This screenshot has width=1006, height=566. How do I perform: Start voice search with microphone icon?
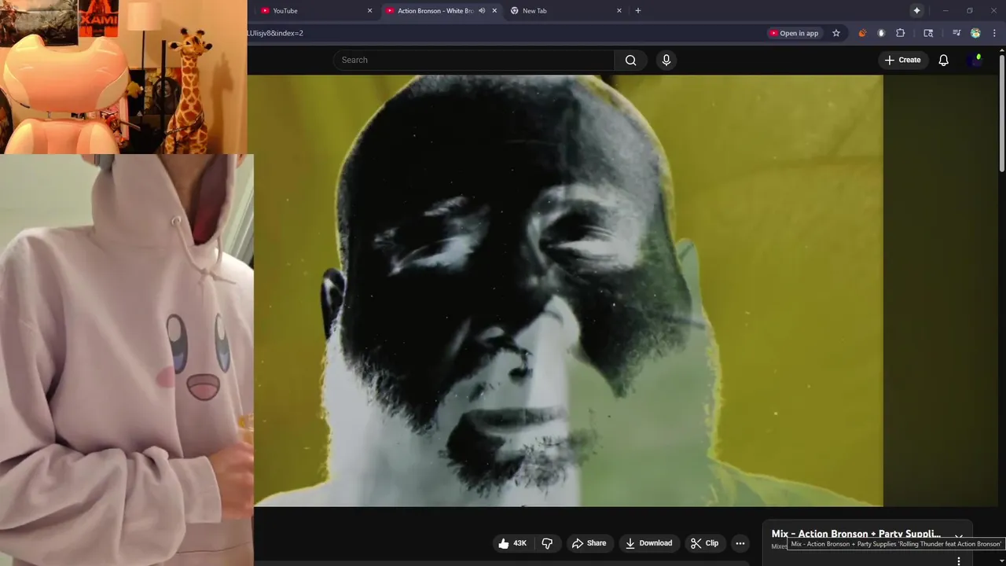(666, 61)
